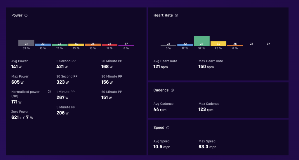The width and height of the screenshot is (299, 160).
Task: Click the Max Speed label
Action: tap(207, 141)
